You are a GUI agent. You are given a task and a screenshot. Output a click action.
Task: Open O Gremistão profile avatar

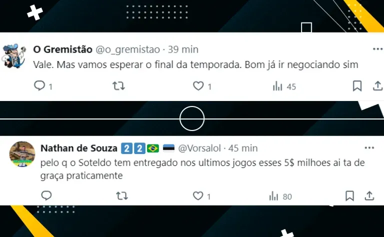click(x=14, y=56)
